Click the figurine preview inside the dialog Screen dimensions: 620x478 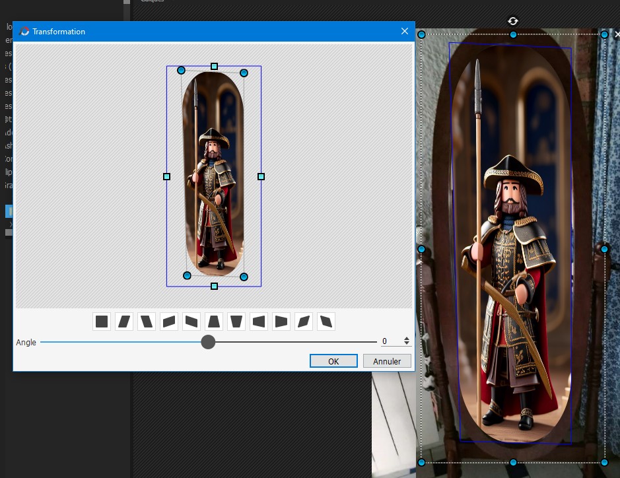pyautogui.click(x=213, y=174)
